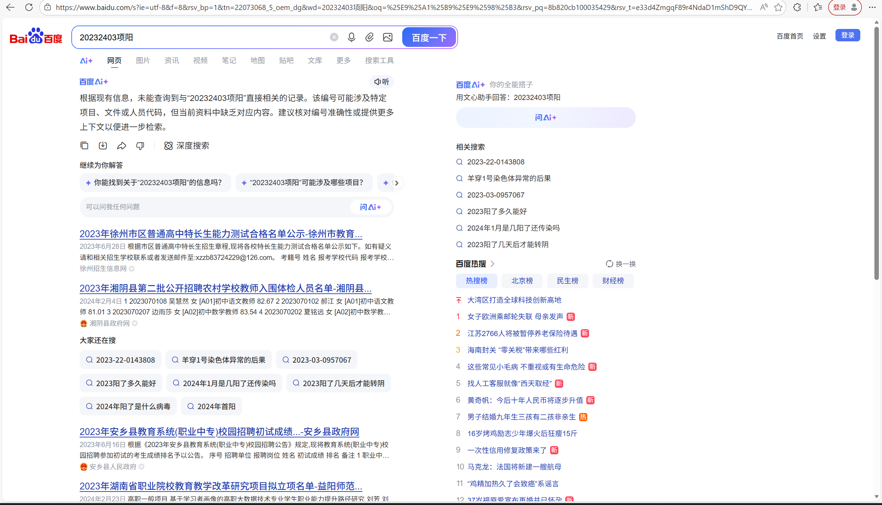Image resolution: width=882 pixels, height=505 pixels.
Task: Click the 登录 login button
Action: (x=848, y=35)
